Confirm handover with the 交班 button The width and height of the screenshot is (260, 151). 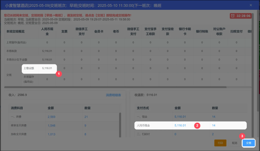click(249, 143)
